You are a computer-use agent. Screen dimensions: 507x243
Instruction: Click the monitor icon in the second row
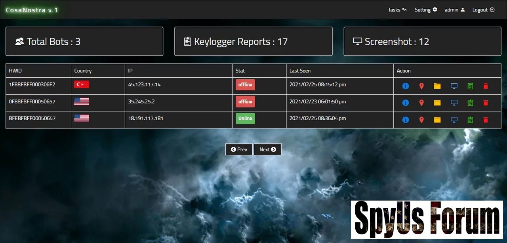pos(454,103)
